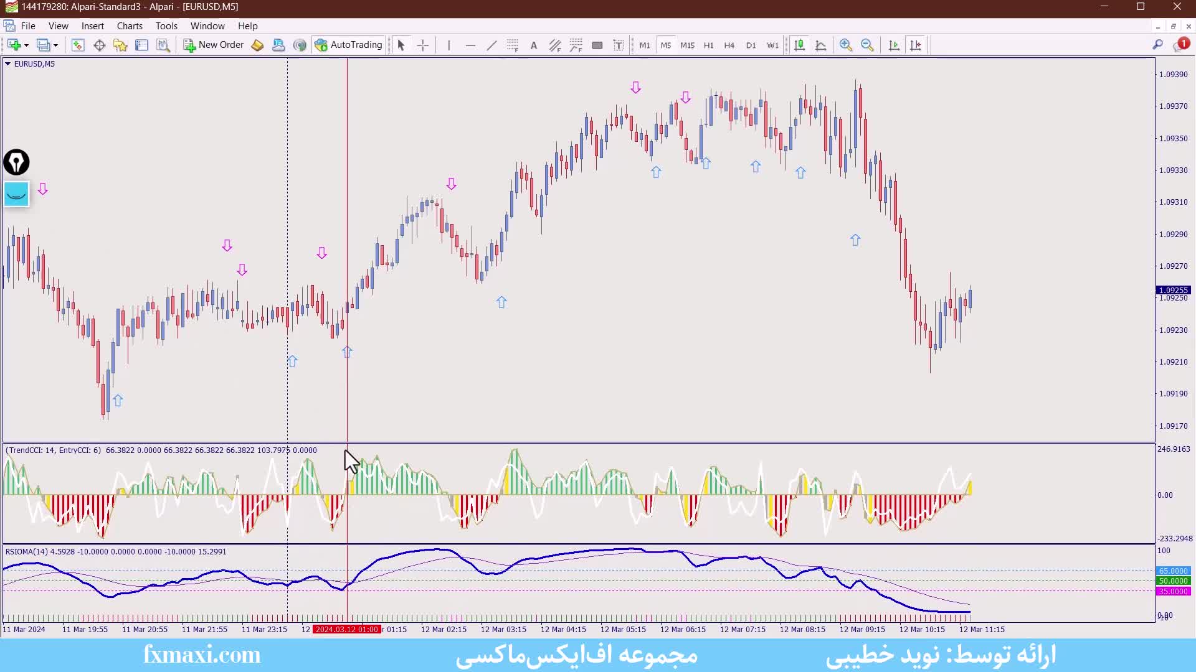Draw a trendline with the line tool

[491, 45]
